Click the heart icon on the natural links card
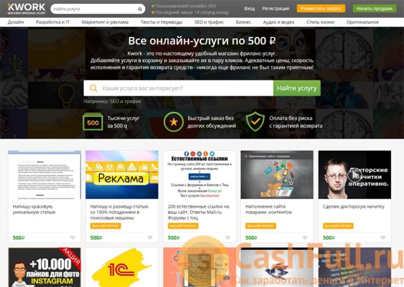This screenshot has height=287, width=404. click(x=227, y=238)
